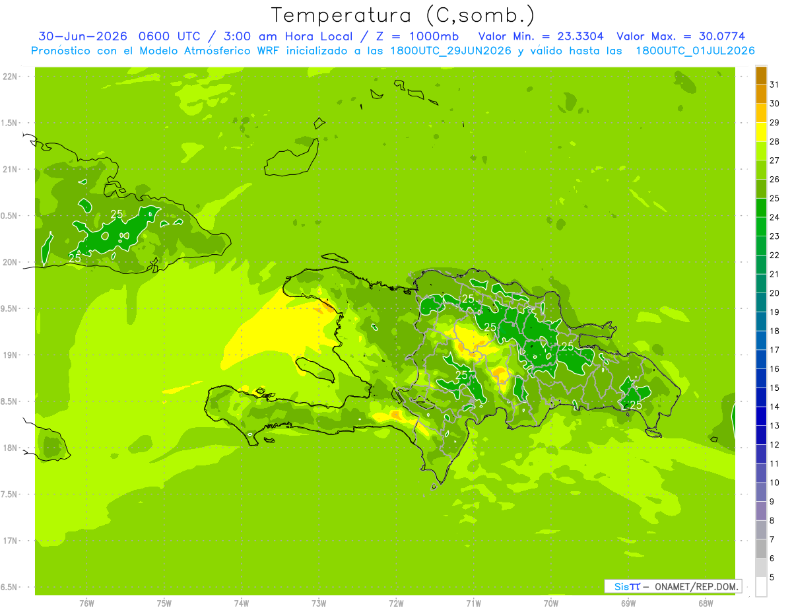Pick the color bar swatch between 30 and 31
The image size is (792, 612).
click(761, 94)
